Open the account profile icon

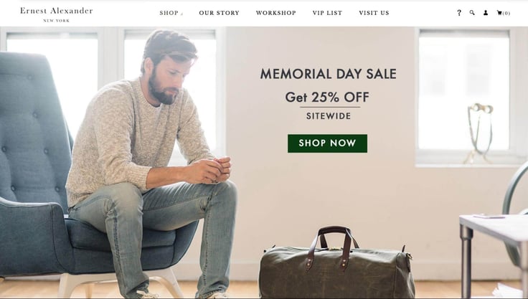486,13
